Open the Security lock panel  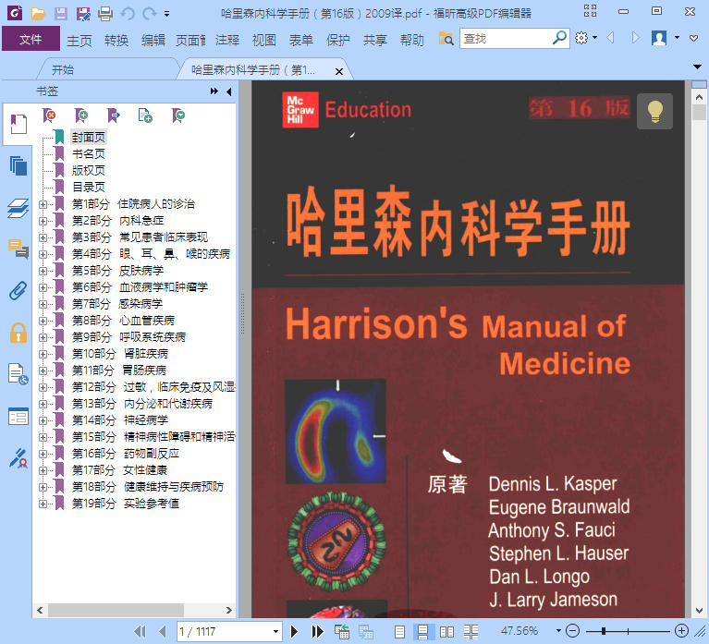[x=18, y=333]
